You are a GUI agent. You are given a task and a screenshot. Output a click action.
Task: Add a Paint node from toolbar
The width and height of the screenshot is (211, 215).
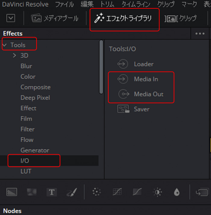[x=72, y=192]
